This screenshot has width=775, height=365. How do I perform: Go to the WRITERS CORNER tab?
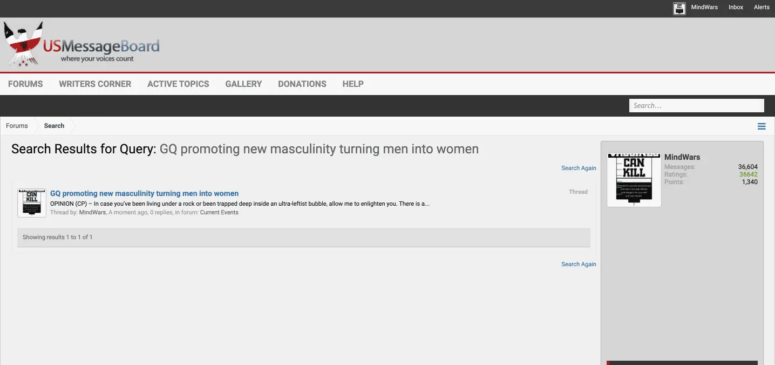coord(95,84)
